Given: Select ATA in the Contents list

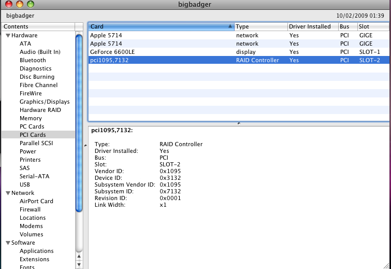Looking at the screenshot, I should tap(25, 44).
